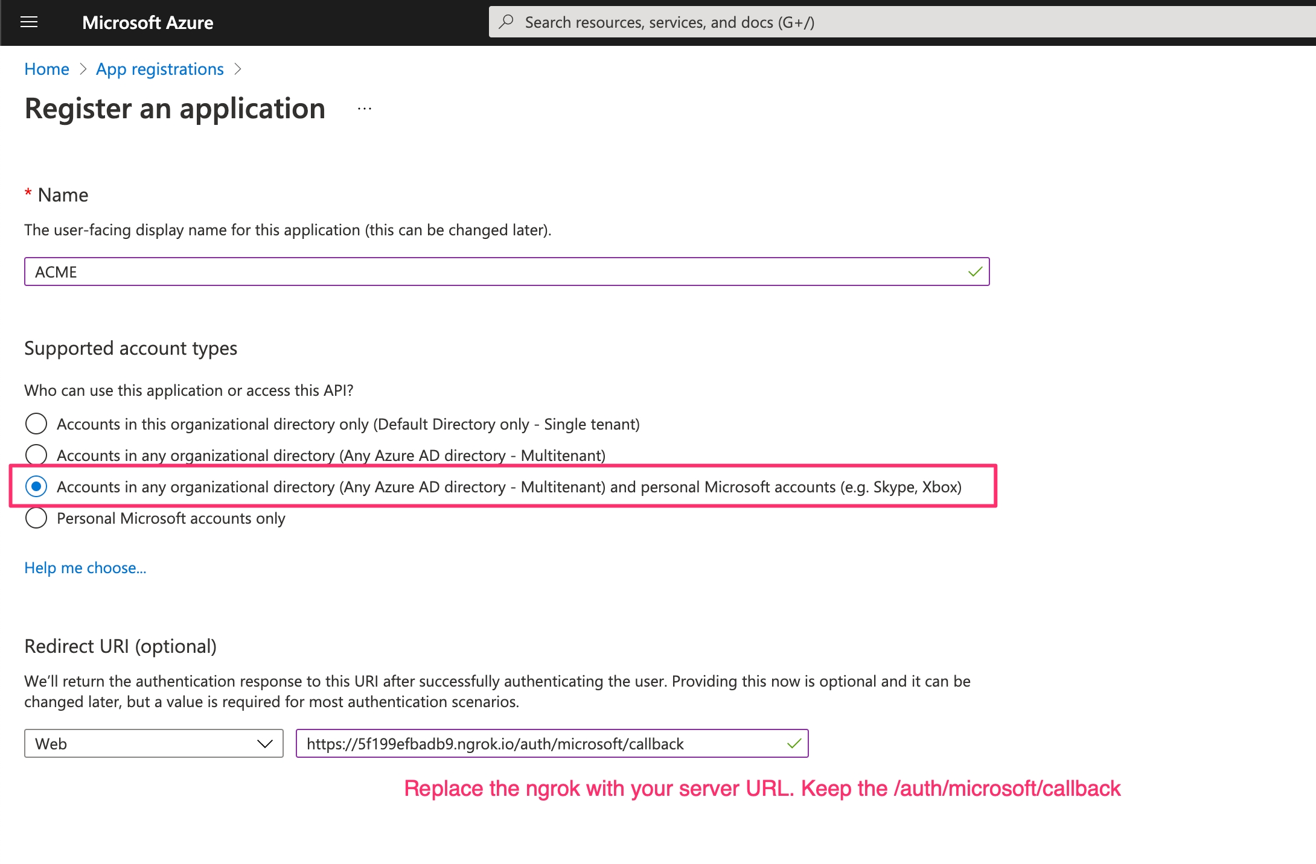Image resolution: width=1316 pixels, height=864 pixels.
Task: Click the dropdown arrow next to Web
Action: (x=264, y=744)
